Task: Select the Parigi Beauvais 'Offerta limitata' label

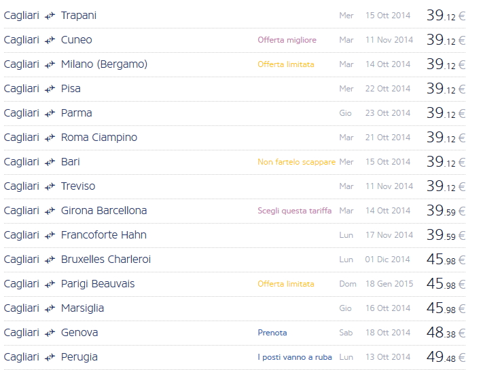Action: click(285, 284)
